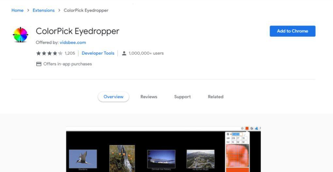Click the in-app purchases card icon
333x172 pixels.
coord(39,64)
